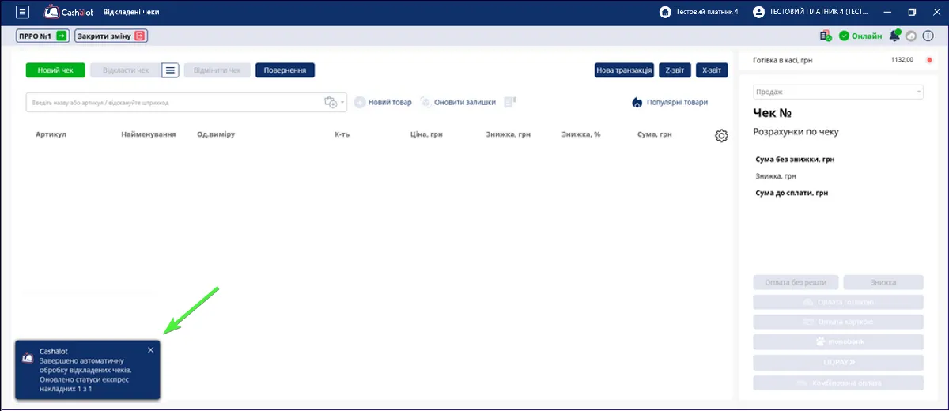Viewport: 949px width, 411px height.
Task: Pay with the monobank button
Action: tap(838, 342)
